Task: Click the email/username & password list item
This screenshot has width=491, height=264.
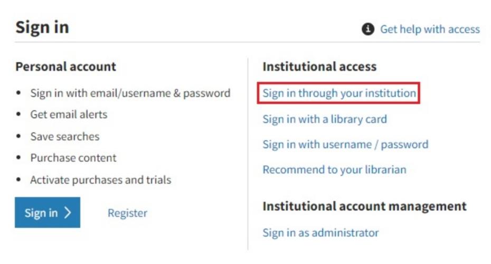Action: pyautogui.click(x=130, y=93)
